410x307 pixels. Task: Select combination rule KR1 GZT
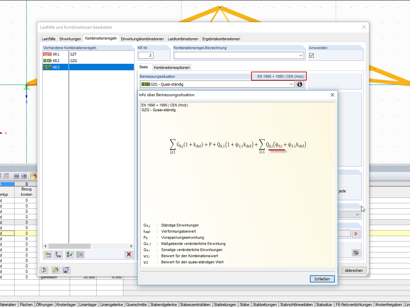[88, 54]
